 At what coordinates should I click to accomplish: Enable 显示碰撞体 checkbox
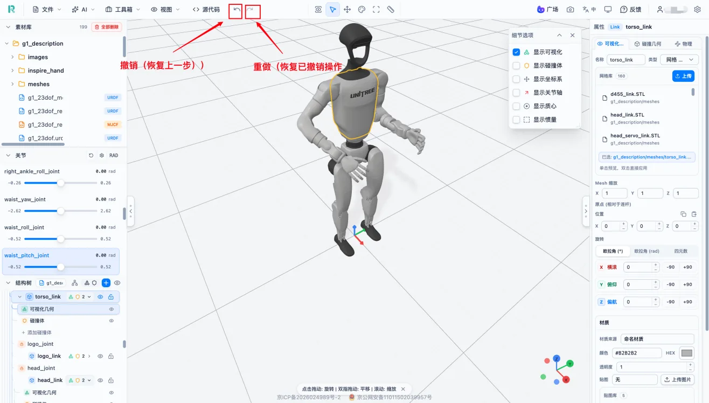(516, 66)
